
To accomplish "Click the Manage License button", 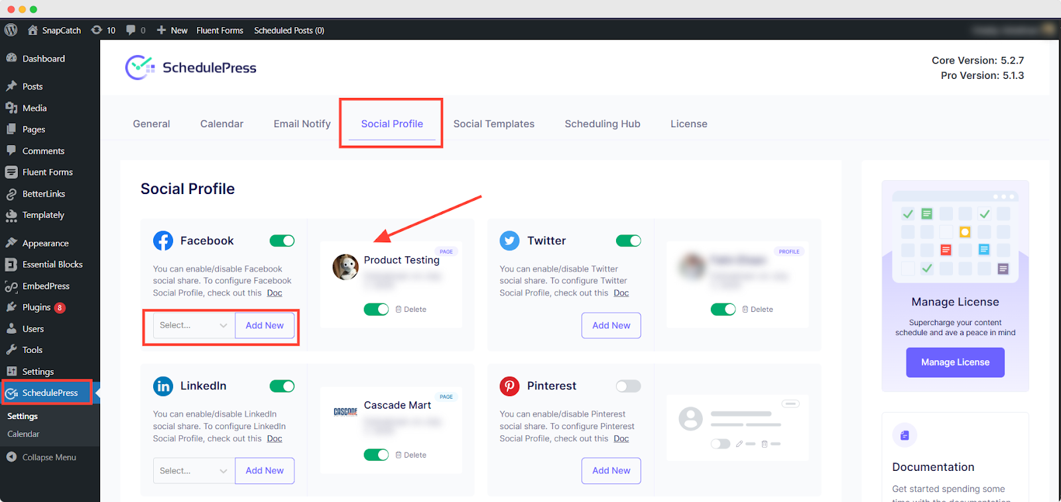I will (x=955, y=362).
